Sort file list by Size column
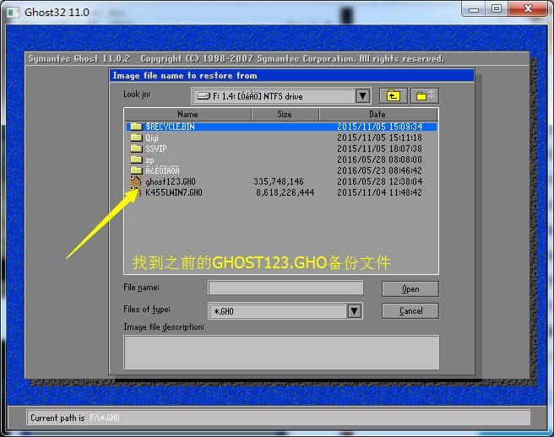Screen dimensions: 554x437 (x=285, y=114)
